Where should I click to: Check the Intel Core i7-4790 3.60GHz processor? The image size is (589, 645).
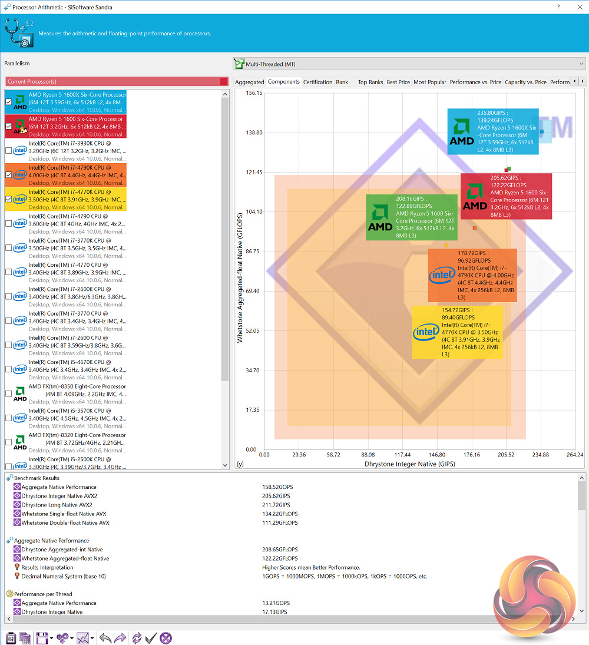(8, 223)
